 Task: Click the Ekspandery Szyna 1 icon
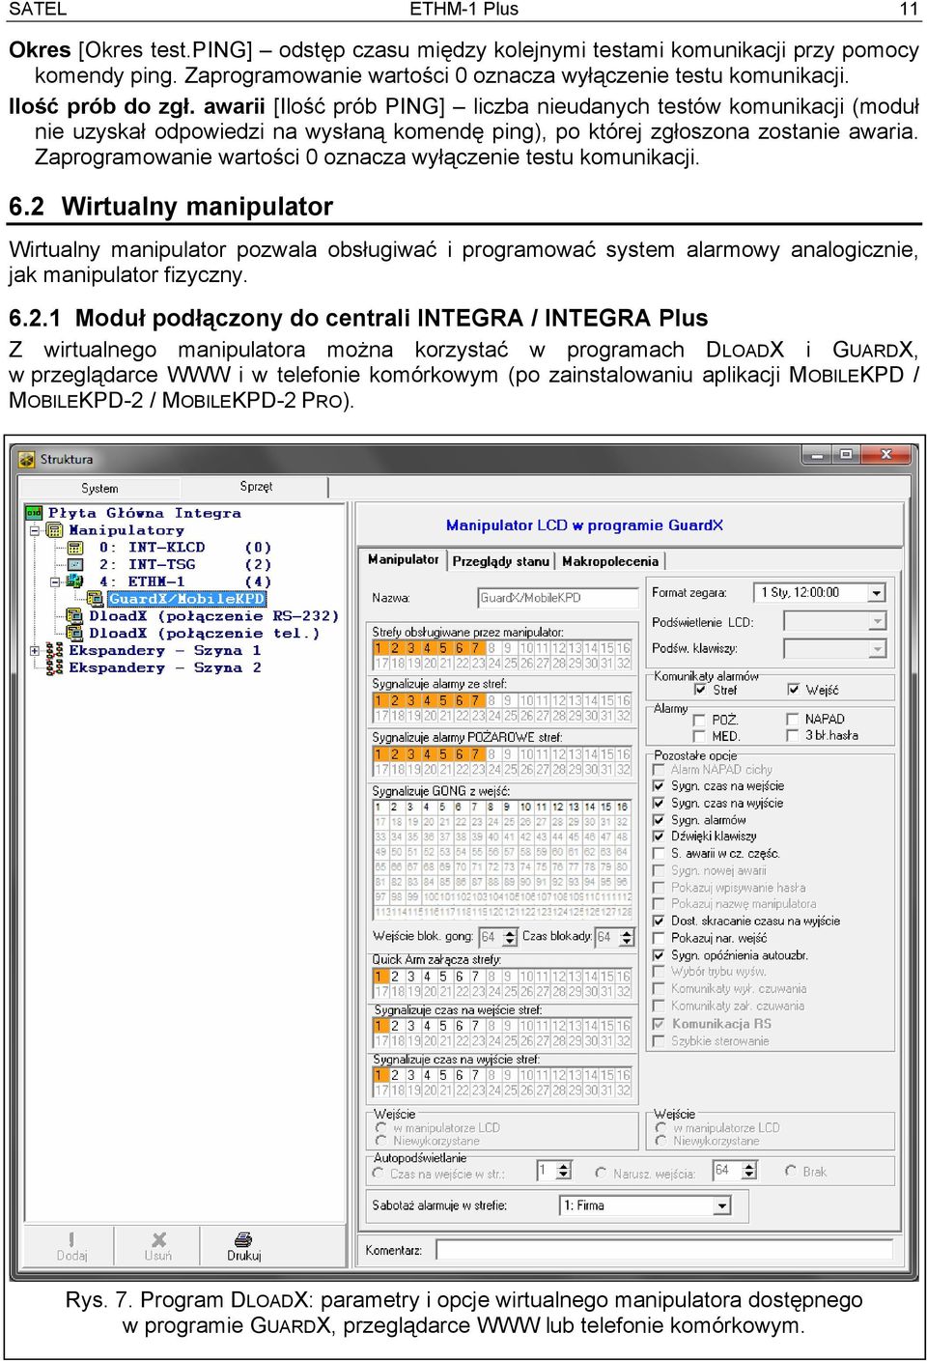tap(55, 650)
